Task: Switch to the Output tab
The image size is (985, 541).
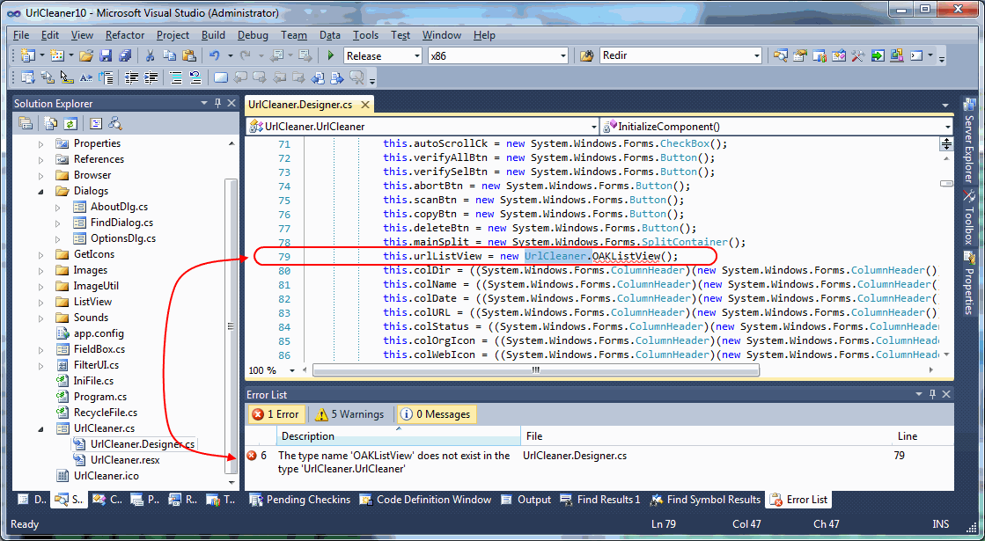Action: tap(526, 500)
